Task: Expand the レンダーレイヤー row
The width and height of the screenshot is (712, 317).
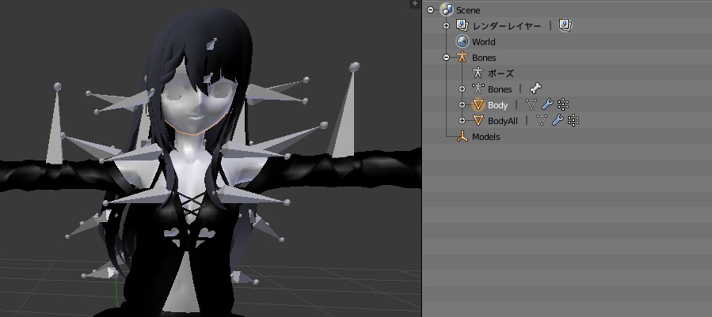Action: [x=446, y=26]
